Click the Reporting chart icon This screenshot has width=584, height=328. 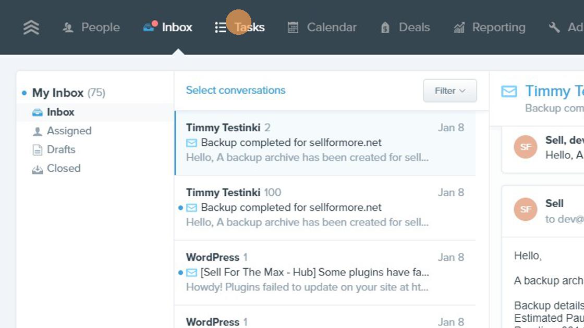pos(459,27)
